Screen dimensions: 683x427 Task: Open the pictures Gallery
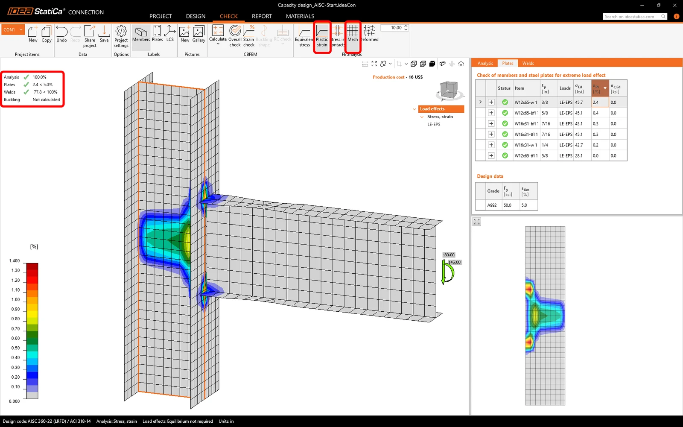[x=198, y=34]
